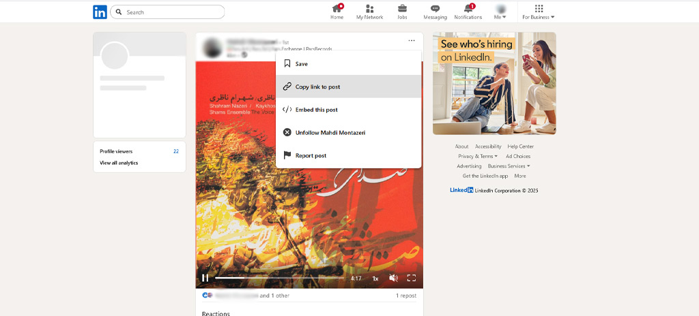Screen dimensions: 699x316
Task: Change the 1x playback speed
Action: point(375,278)
